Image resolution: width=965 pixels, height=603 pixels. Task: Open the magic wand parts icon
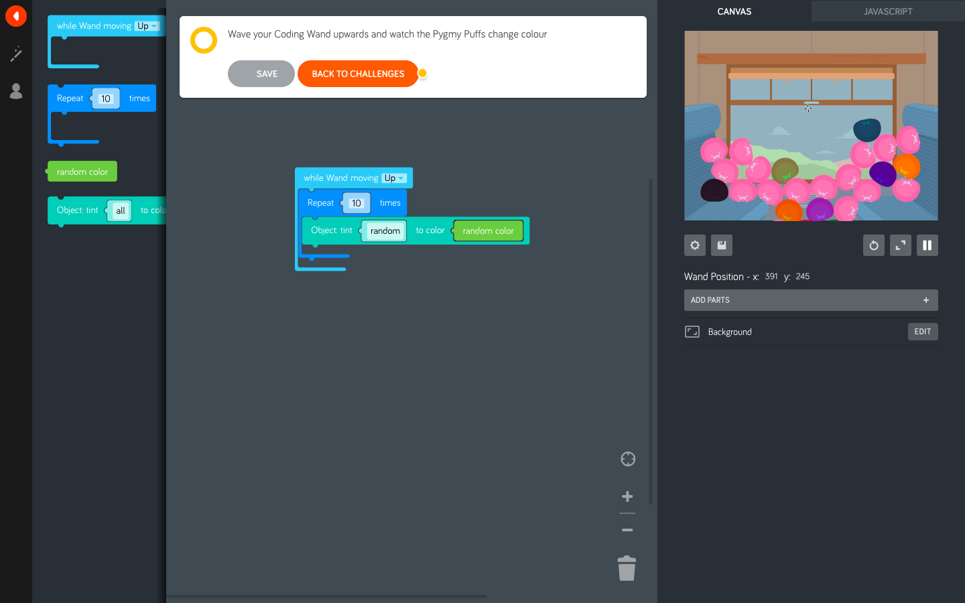click(x=16, y=54)
